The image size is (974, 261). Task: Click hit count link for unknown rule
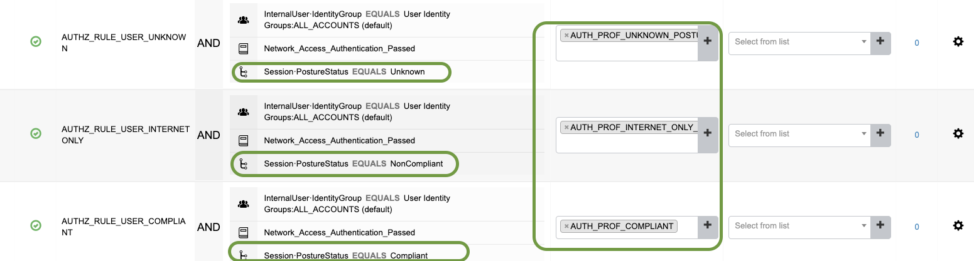click(x=916, y=43)
